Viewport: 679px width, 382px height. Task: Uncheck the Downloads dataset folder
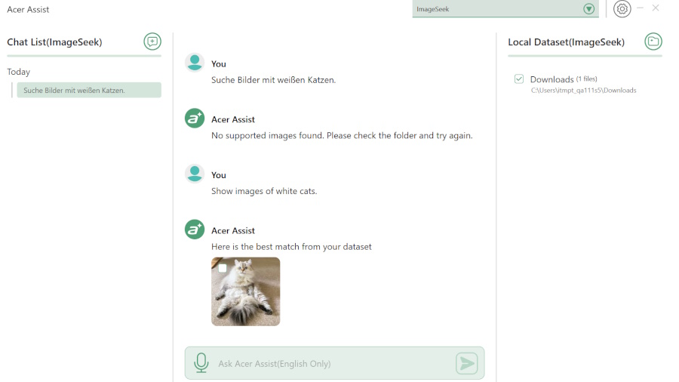[519, 79]
